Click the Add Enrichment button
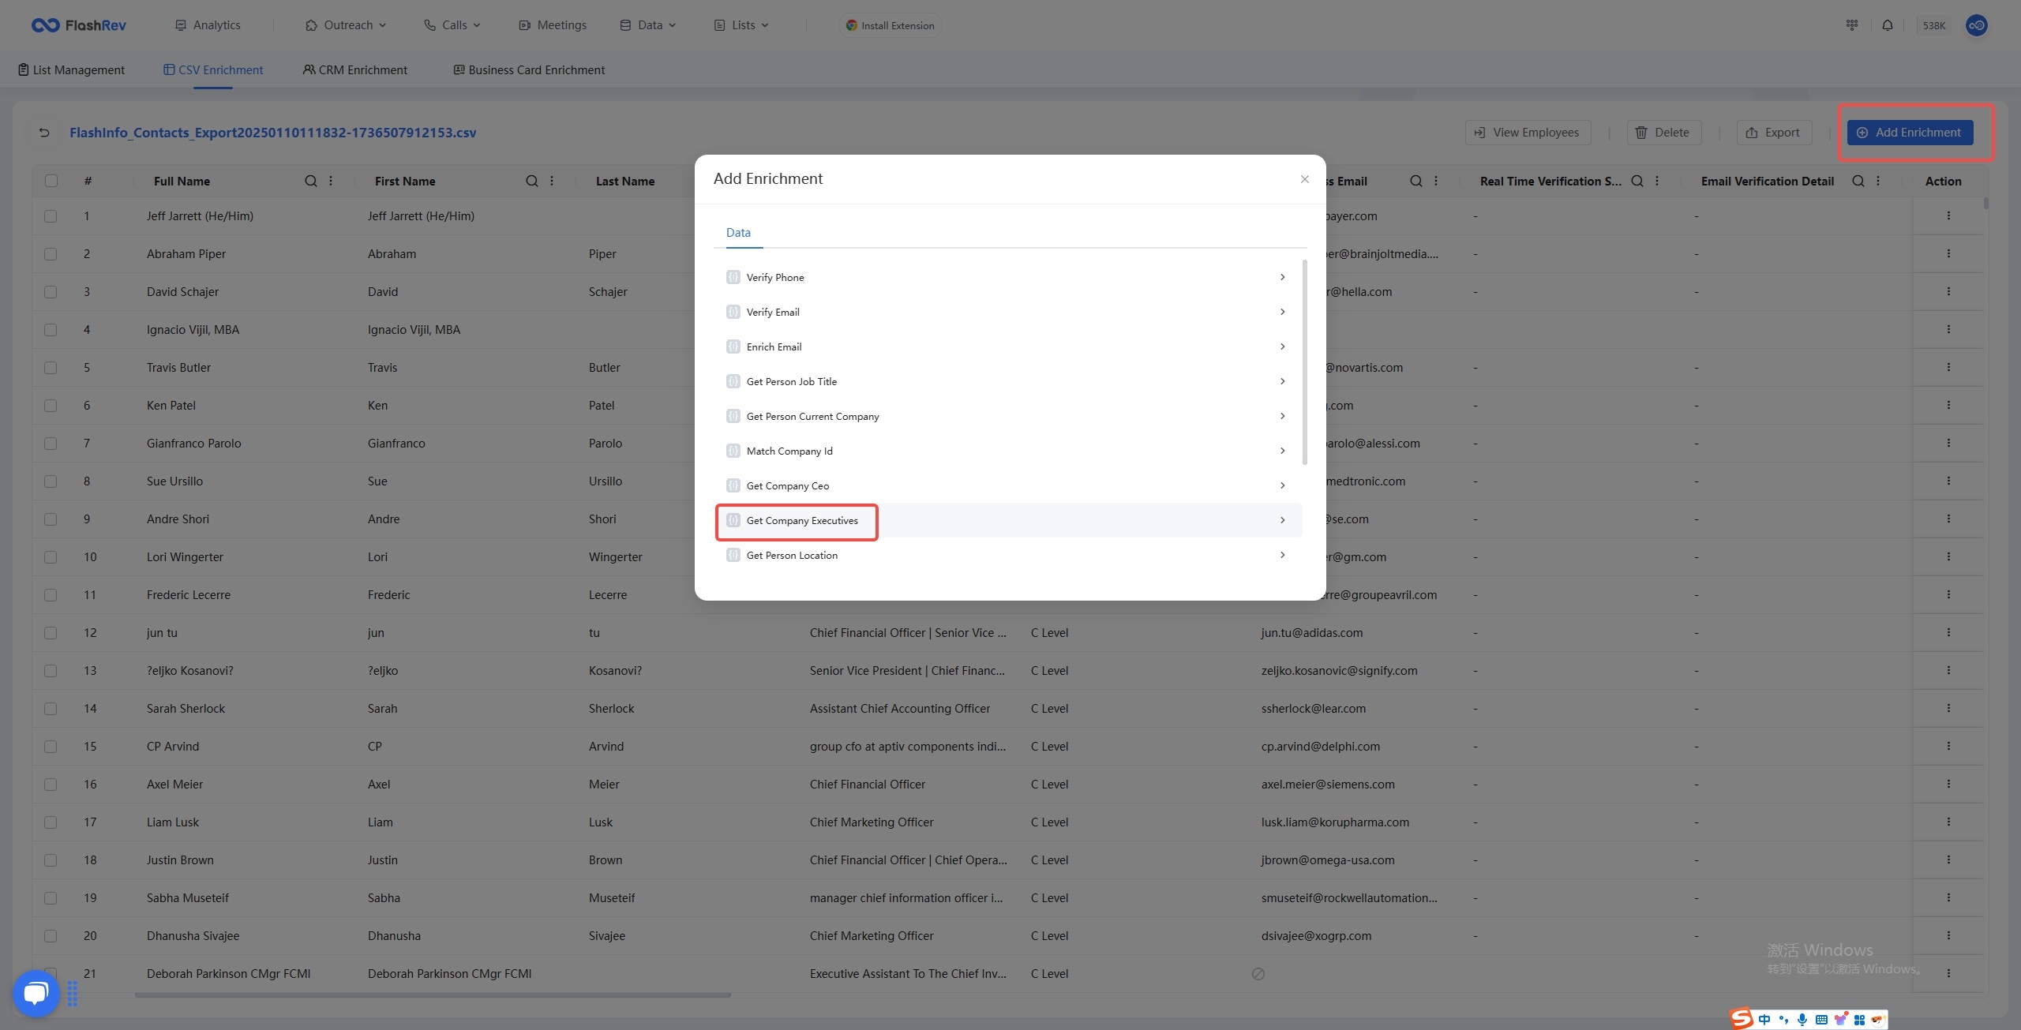This screenshot has width=2021, height=1030. (1910, 133)
